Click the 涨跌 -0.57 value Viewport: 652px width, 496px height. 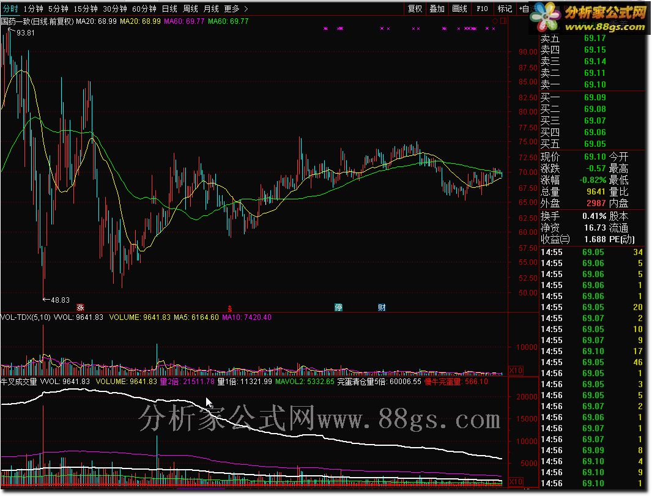tap(596, 168)
